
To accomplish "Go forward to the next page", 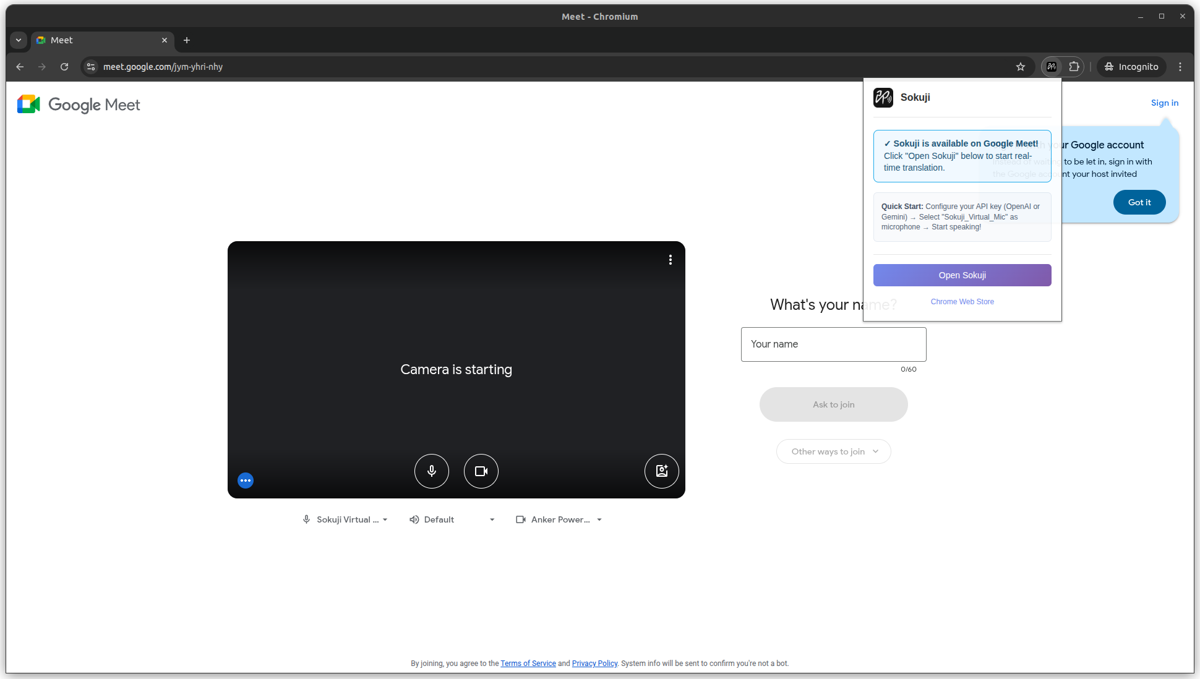I will [x=42, y=67].
